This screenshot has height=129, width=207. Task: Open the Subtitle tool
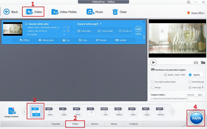121,40
